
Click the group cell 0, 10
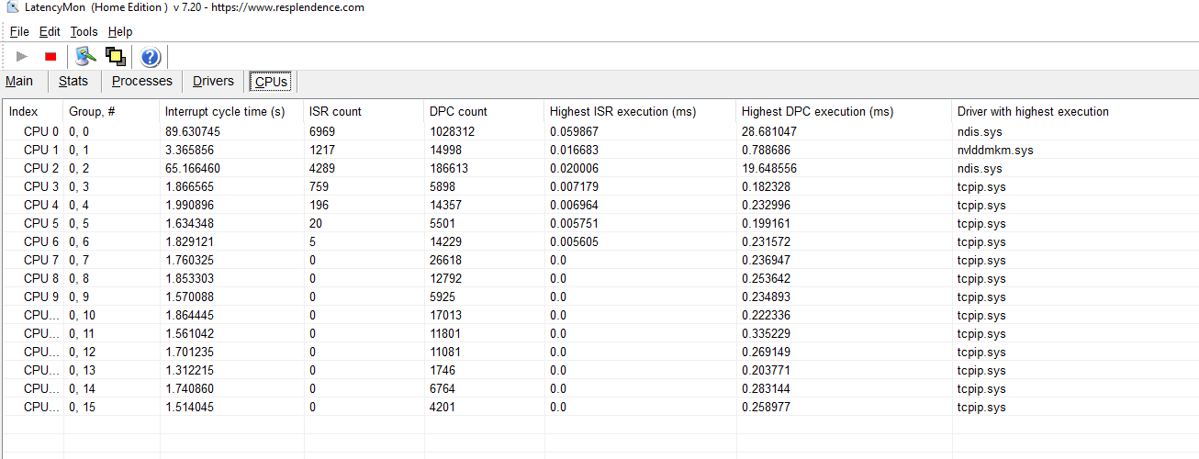pos(82,315)
